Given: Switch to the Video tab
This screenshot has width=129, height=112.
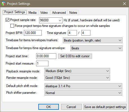Looking at the screenshot, I should [x=44, y=13].
